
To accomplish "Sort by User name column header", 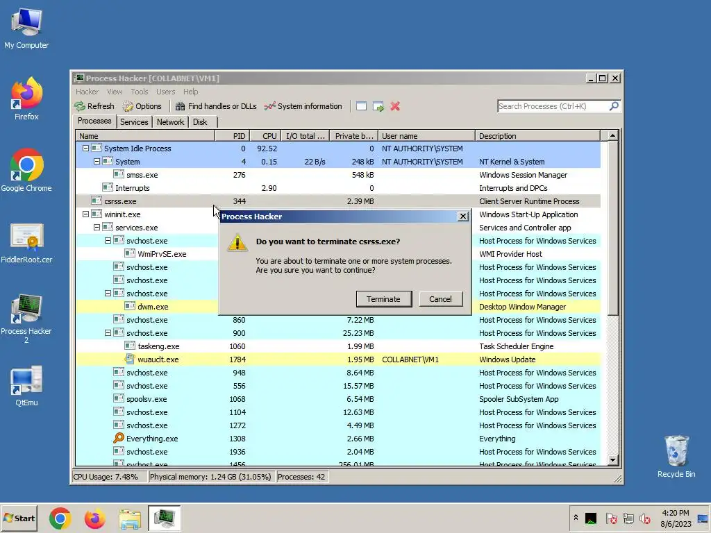I will (x=426, y=136).
